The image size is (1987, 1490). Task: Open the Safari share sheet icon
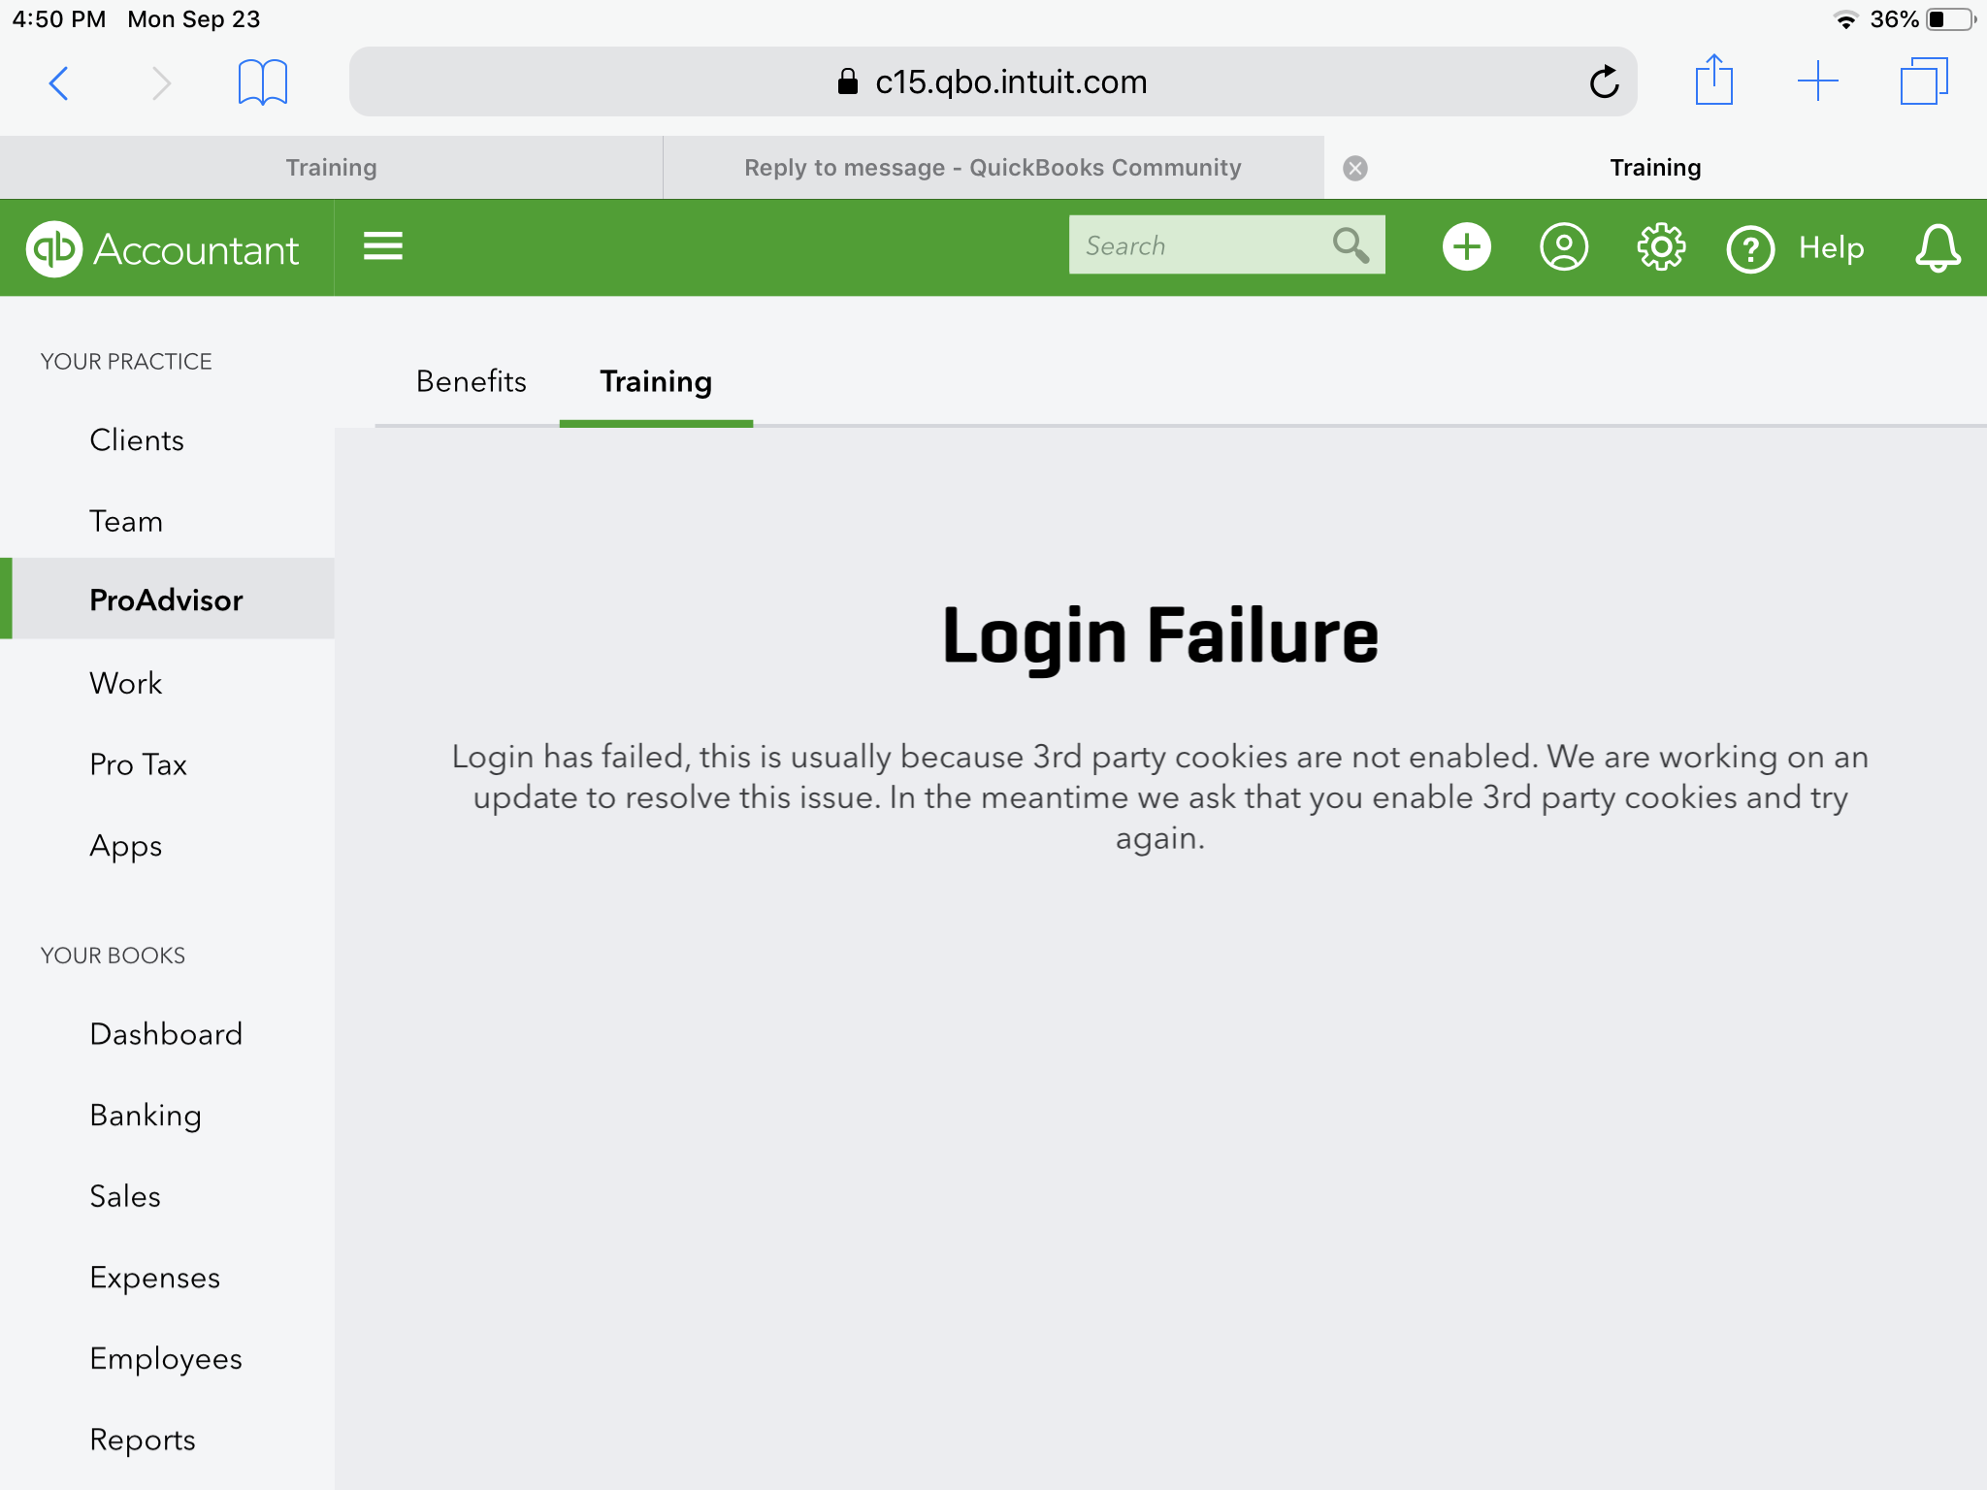[1713, 80]
